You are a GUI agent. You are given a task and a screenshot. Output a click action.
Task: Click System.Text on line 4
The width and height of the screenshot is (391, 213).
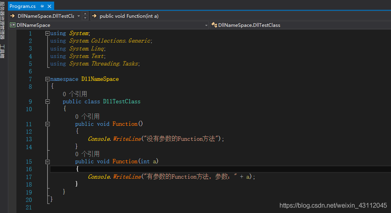pyautogui.click(x=87, y=56)
